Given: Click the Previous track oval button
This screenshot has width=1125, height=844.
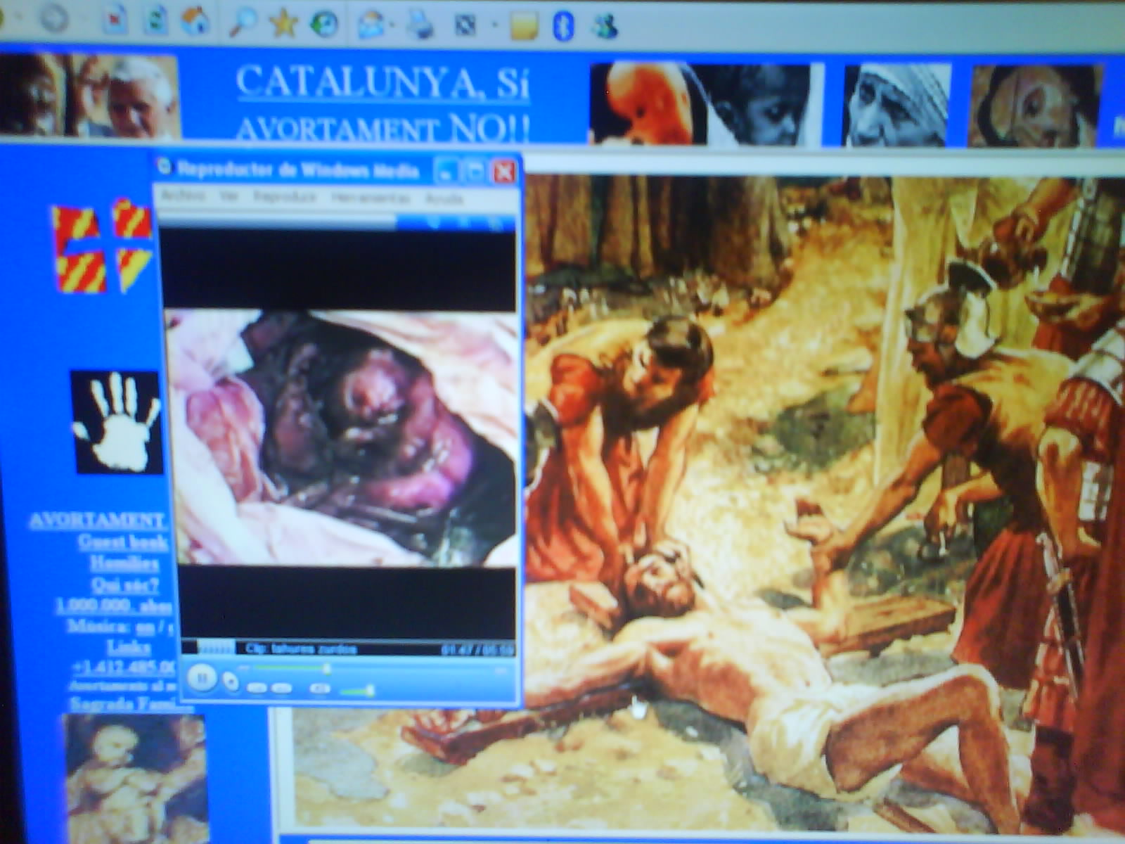Looking at the screenshot, I should tap(257, 687).
